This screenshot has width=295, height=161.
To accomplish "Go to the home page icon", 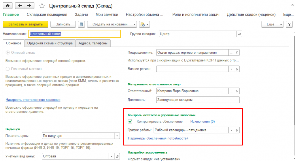I will pyautogui.click(x=8, y=6).
